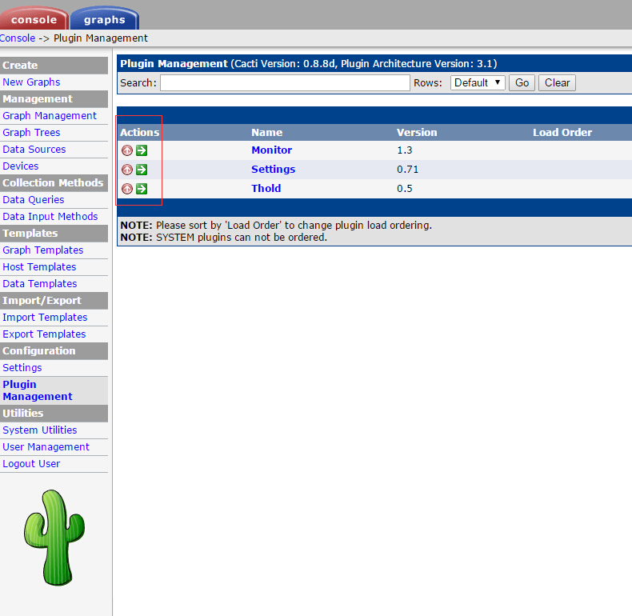Click the Thold version value 0.5
632x616 pixels.
tap(405, 189)
